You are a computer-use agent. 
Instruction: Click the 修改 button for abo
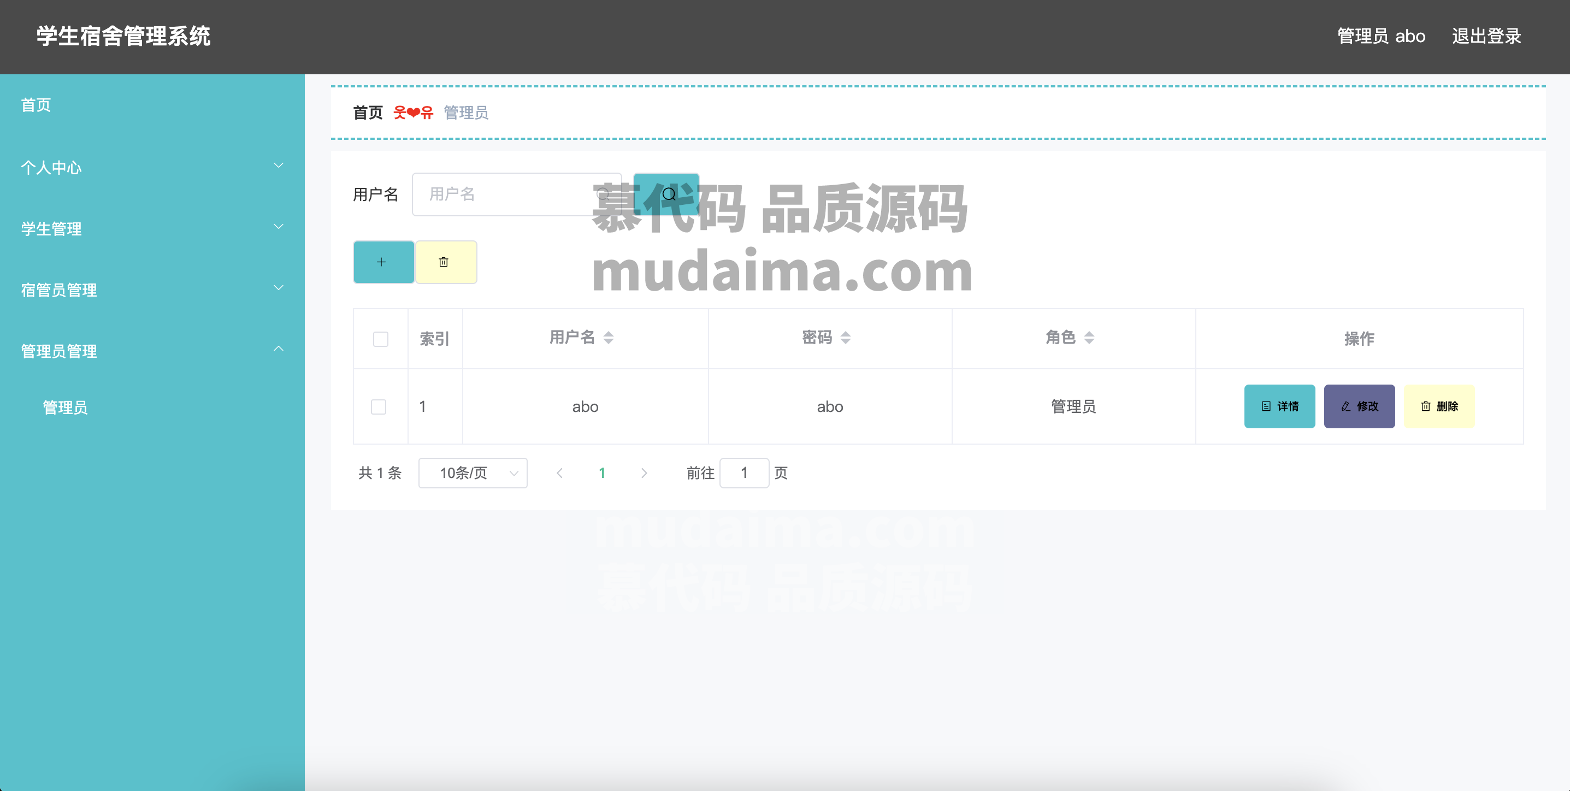click(x=1359, y=406)
